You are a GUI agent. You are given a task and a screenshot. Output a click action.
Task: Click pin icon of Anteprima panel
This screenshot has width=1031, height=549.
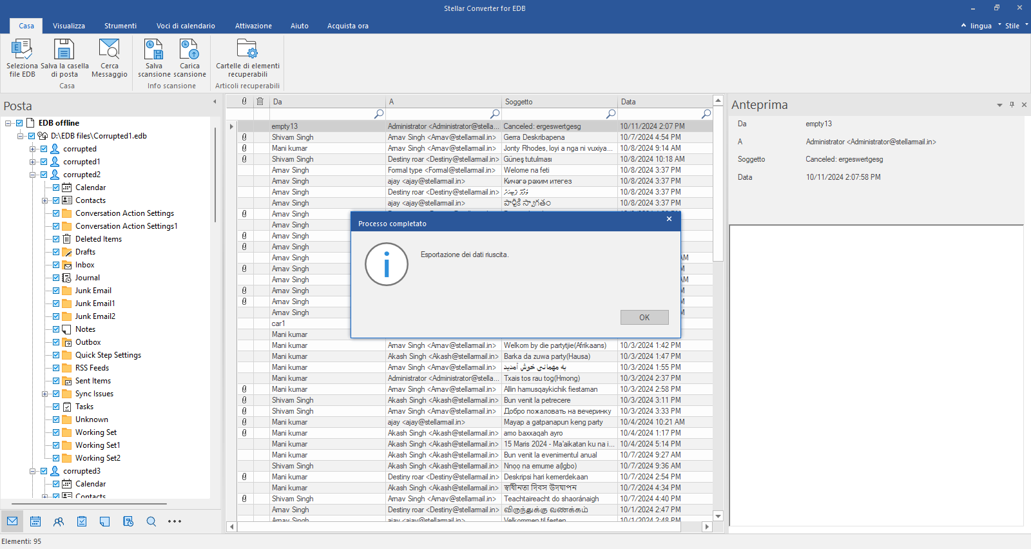tap(1012, 104)
